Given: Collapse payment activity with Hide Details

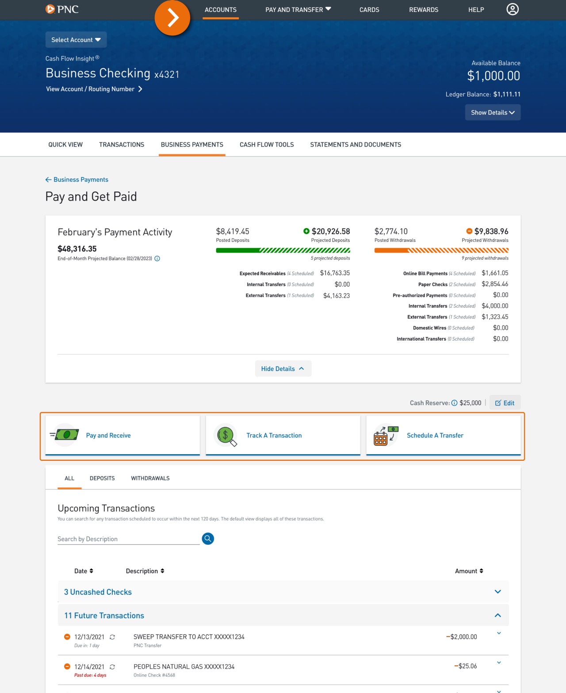Looking at the screenshot, I should click(x=283, y=368).
